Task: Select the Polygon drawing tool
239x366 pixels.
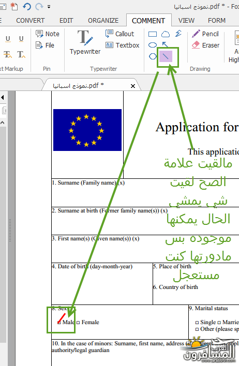Action: 153,56
